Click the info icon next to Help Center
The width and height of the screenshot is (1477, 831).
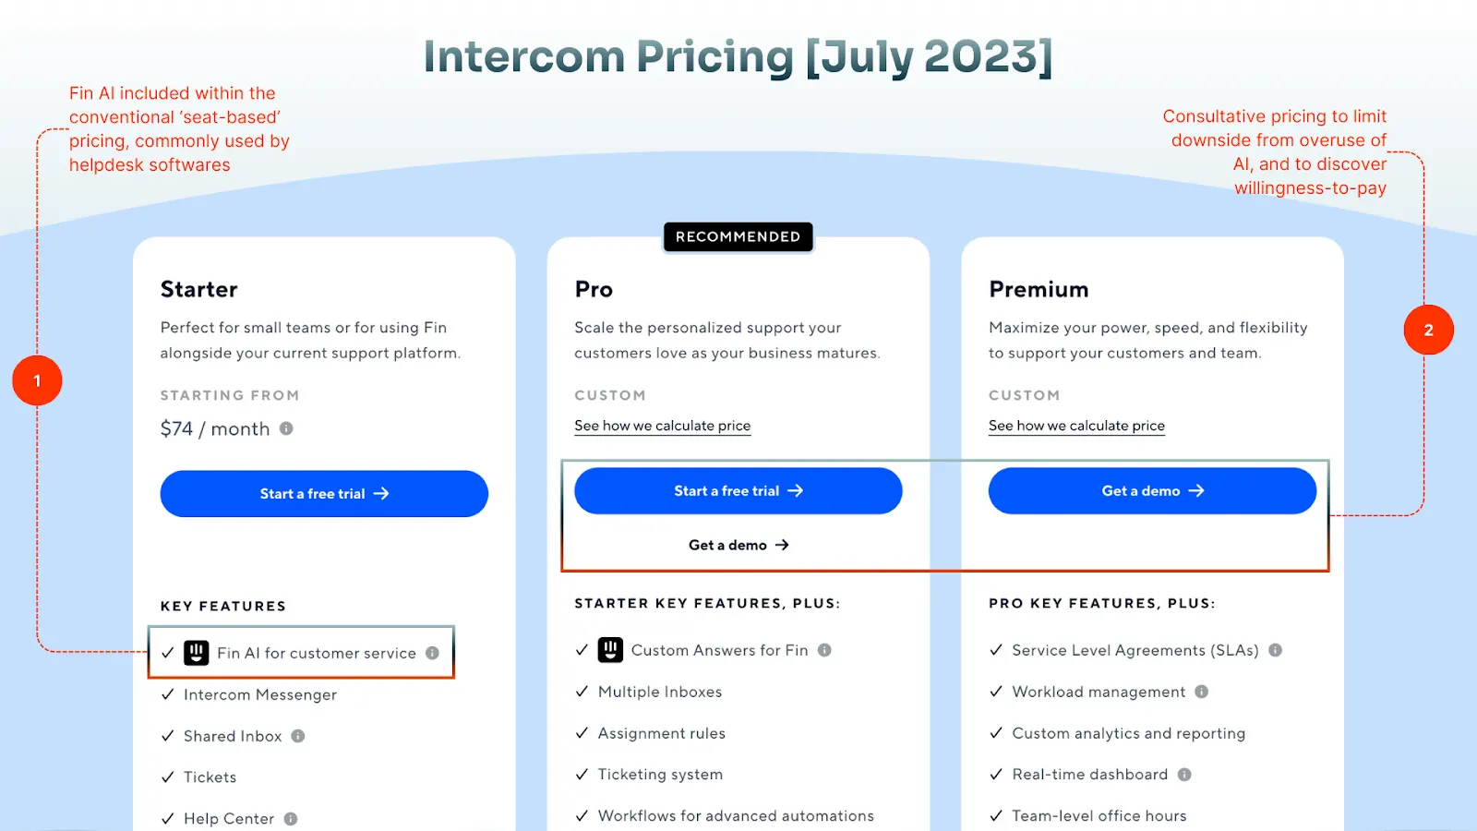[x=291, y=818]
